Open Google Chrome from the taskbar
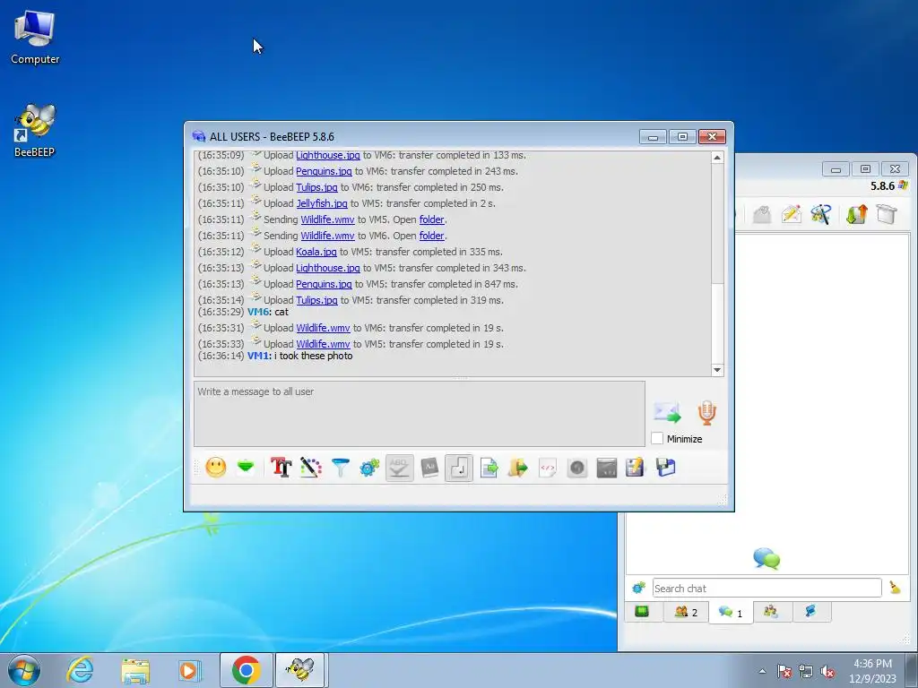Viewport: 918px width, 688px height. [x=246, y=670]
